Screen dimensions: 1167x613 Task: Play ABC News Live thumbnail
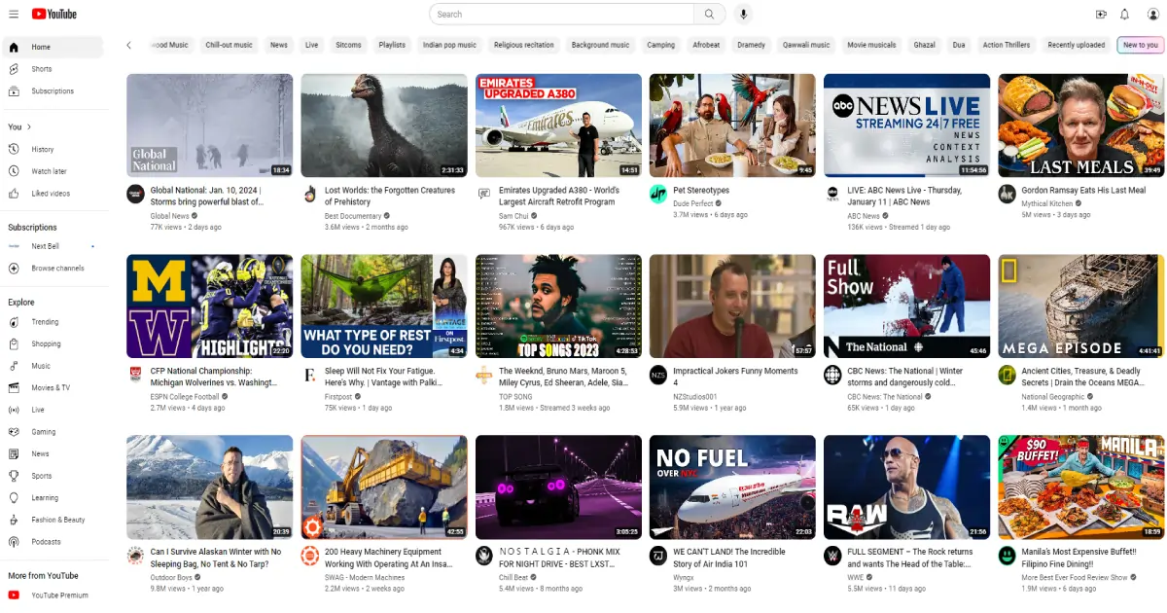click(907, 126)
